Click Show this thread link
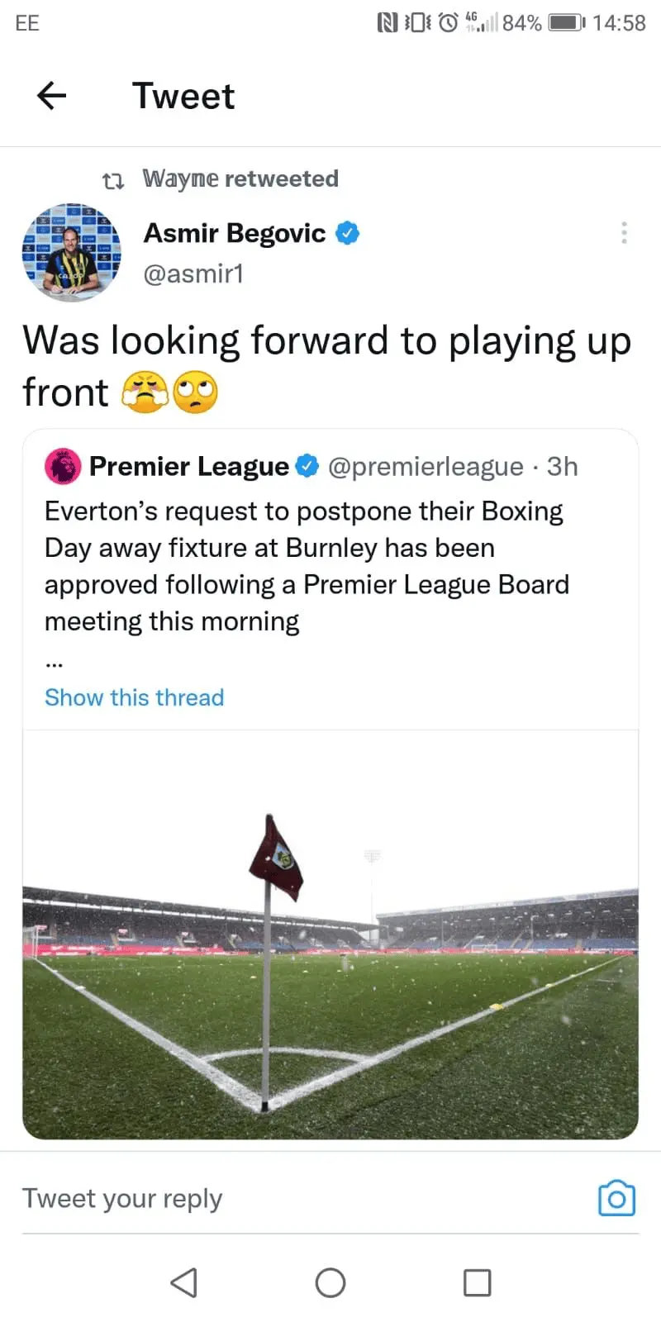The width and height of the screenshot is (661, 1322). click(x=134, y=697)
